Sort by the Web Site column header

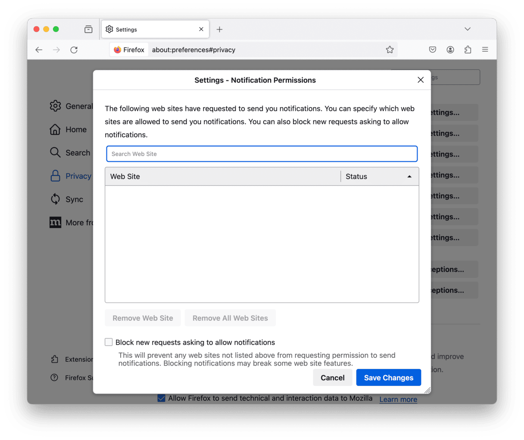coord(222,177)
